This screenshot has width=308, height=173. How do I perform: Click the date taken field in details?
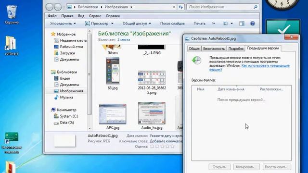(x=166, y=136)
